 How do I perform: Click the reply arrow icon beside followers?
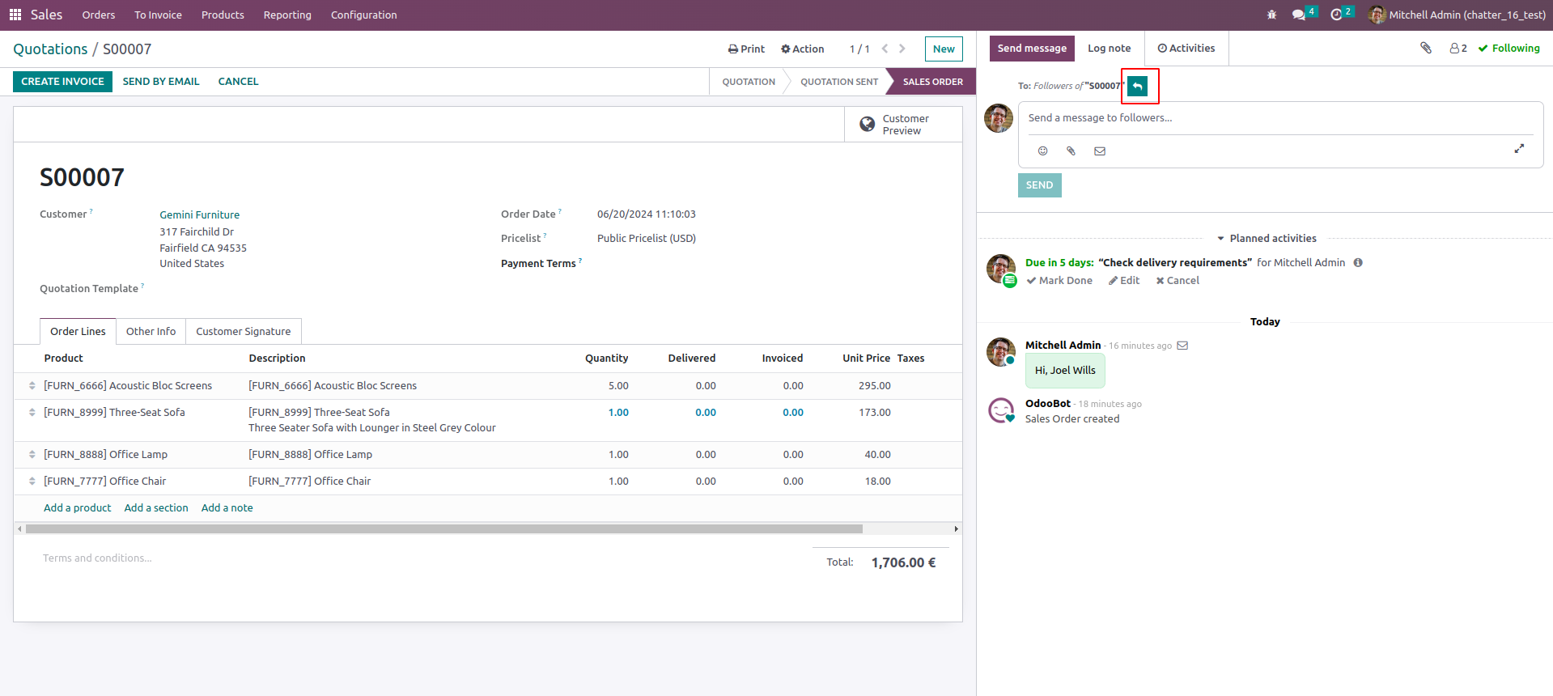click(x=1137, y=86)
